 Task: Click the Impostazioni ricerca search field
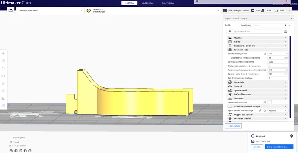pos(254,31)
